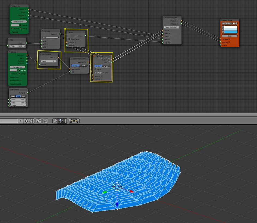The height and width of the screenshot is (223, 257).
Task: Click Get selection in top Objects_in node
Action: (19, 22)
